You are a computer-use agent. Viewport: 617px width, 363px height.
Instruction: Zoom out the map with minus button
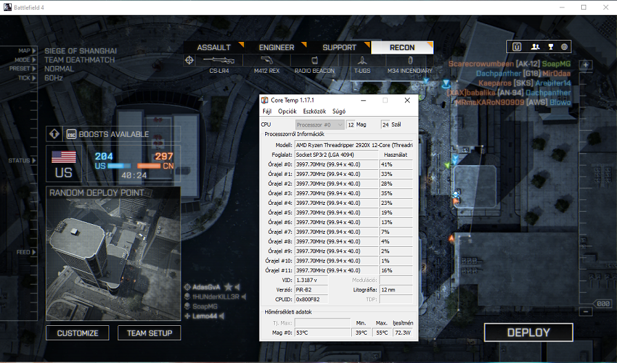coord(585,311)
